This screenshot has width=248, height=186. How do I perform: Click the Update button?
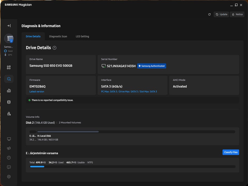point(221,14)
